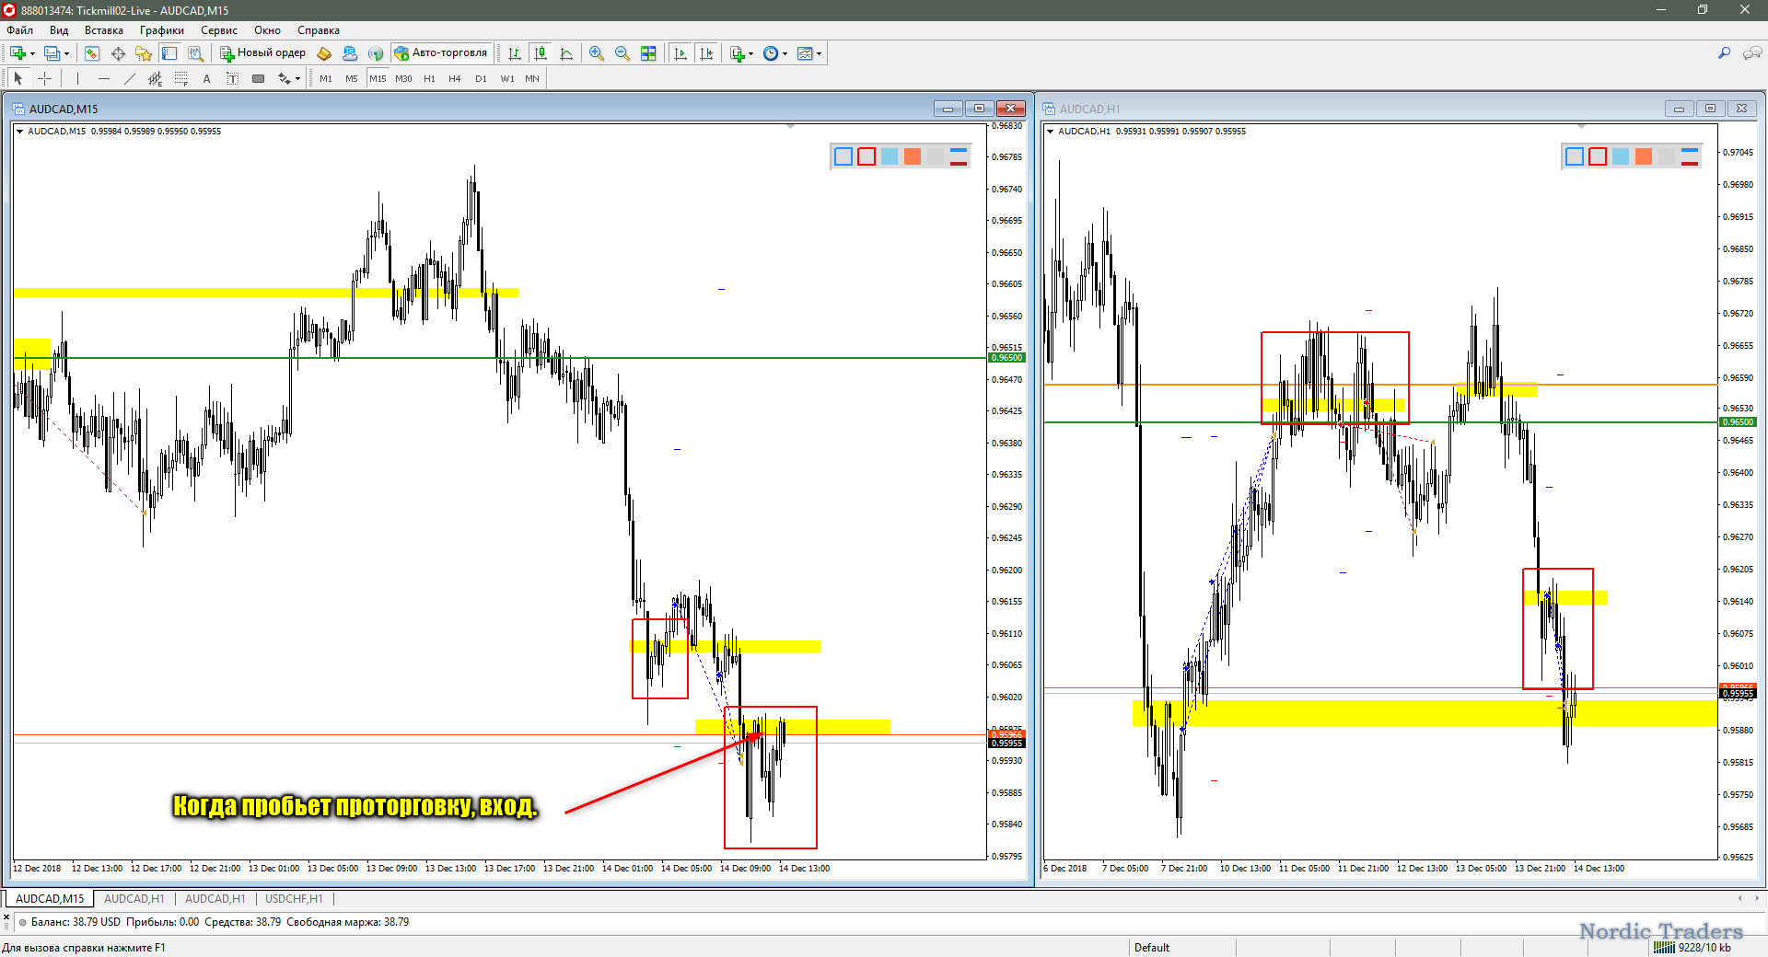Open the Data Window crosshair icon
The width and height of the screenshot is (1768, 957).
[x=118, y=53]
